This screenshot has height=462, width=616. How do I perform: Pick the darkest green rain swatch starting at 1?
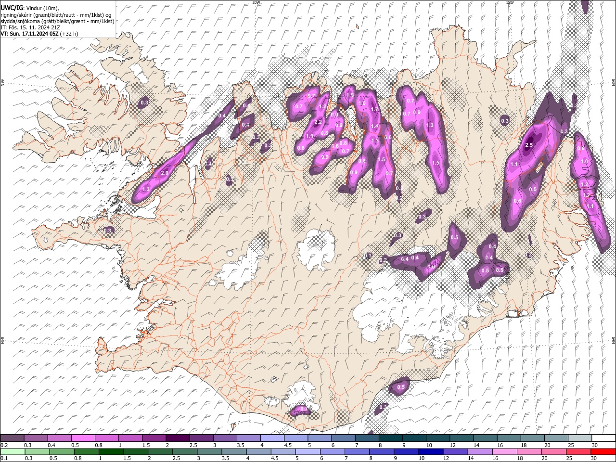[111, 451]
